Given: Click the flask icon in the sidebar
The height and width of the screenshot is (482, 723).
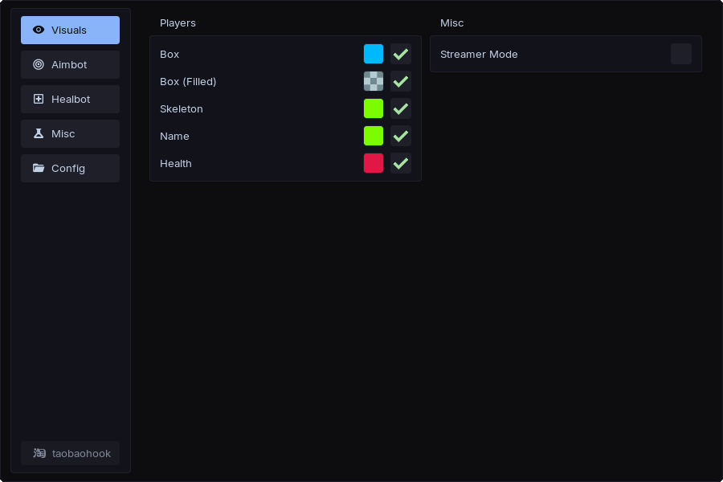Looking at the screenshot, I should click(x=39, y=133).
